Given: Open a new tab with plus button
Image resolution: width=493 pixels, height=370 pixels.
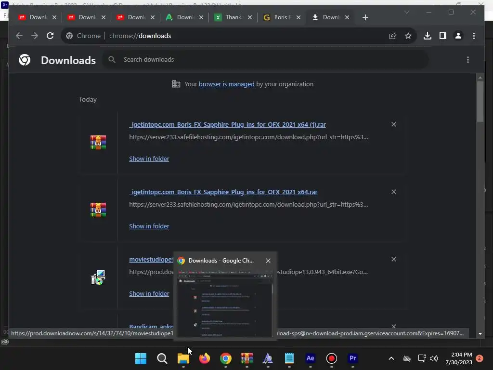Looking at the screenshot, I should pos(365,17).
